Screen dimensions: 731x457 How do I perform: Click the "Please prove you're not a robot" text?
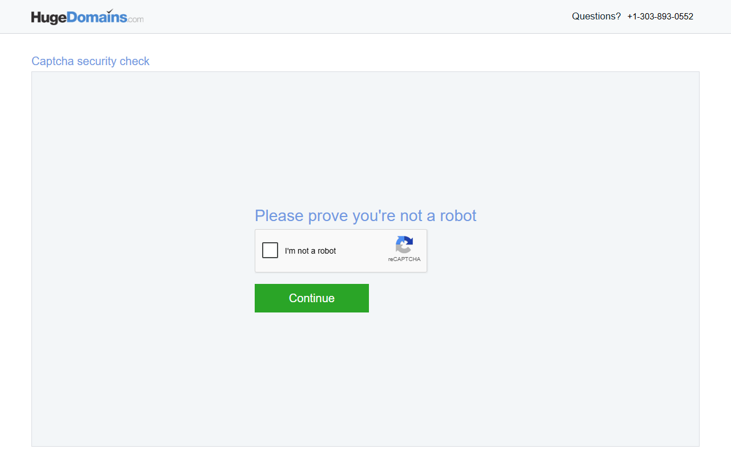tap(365, 215)
